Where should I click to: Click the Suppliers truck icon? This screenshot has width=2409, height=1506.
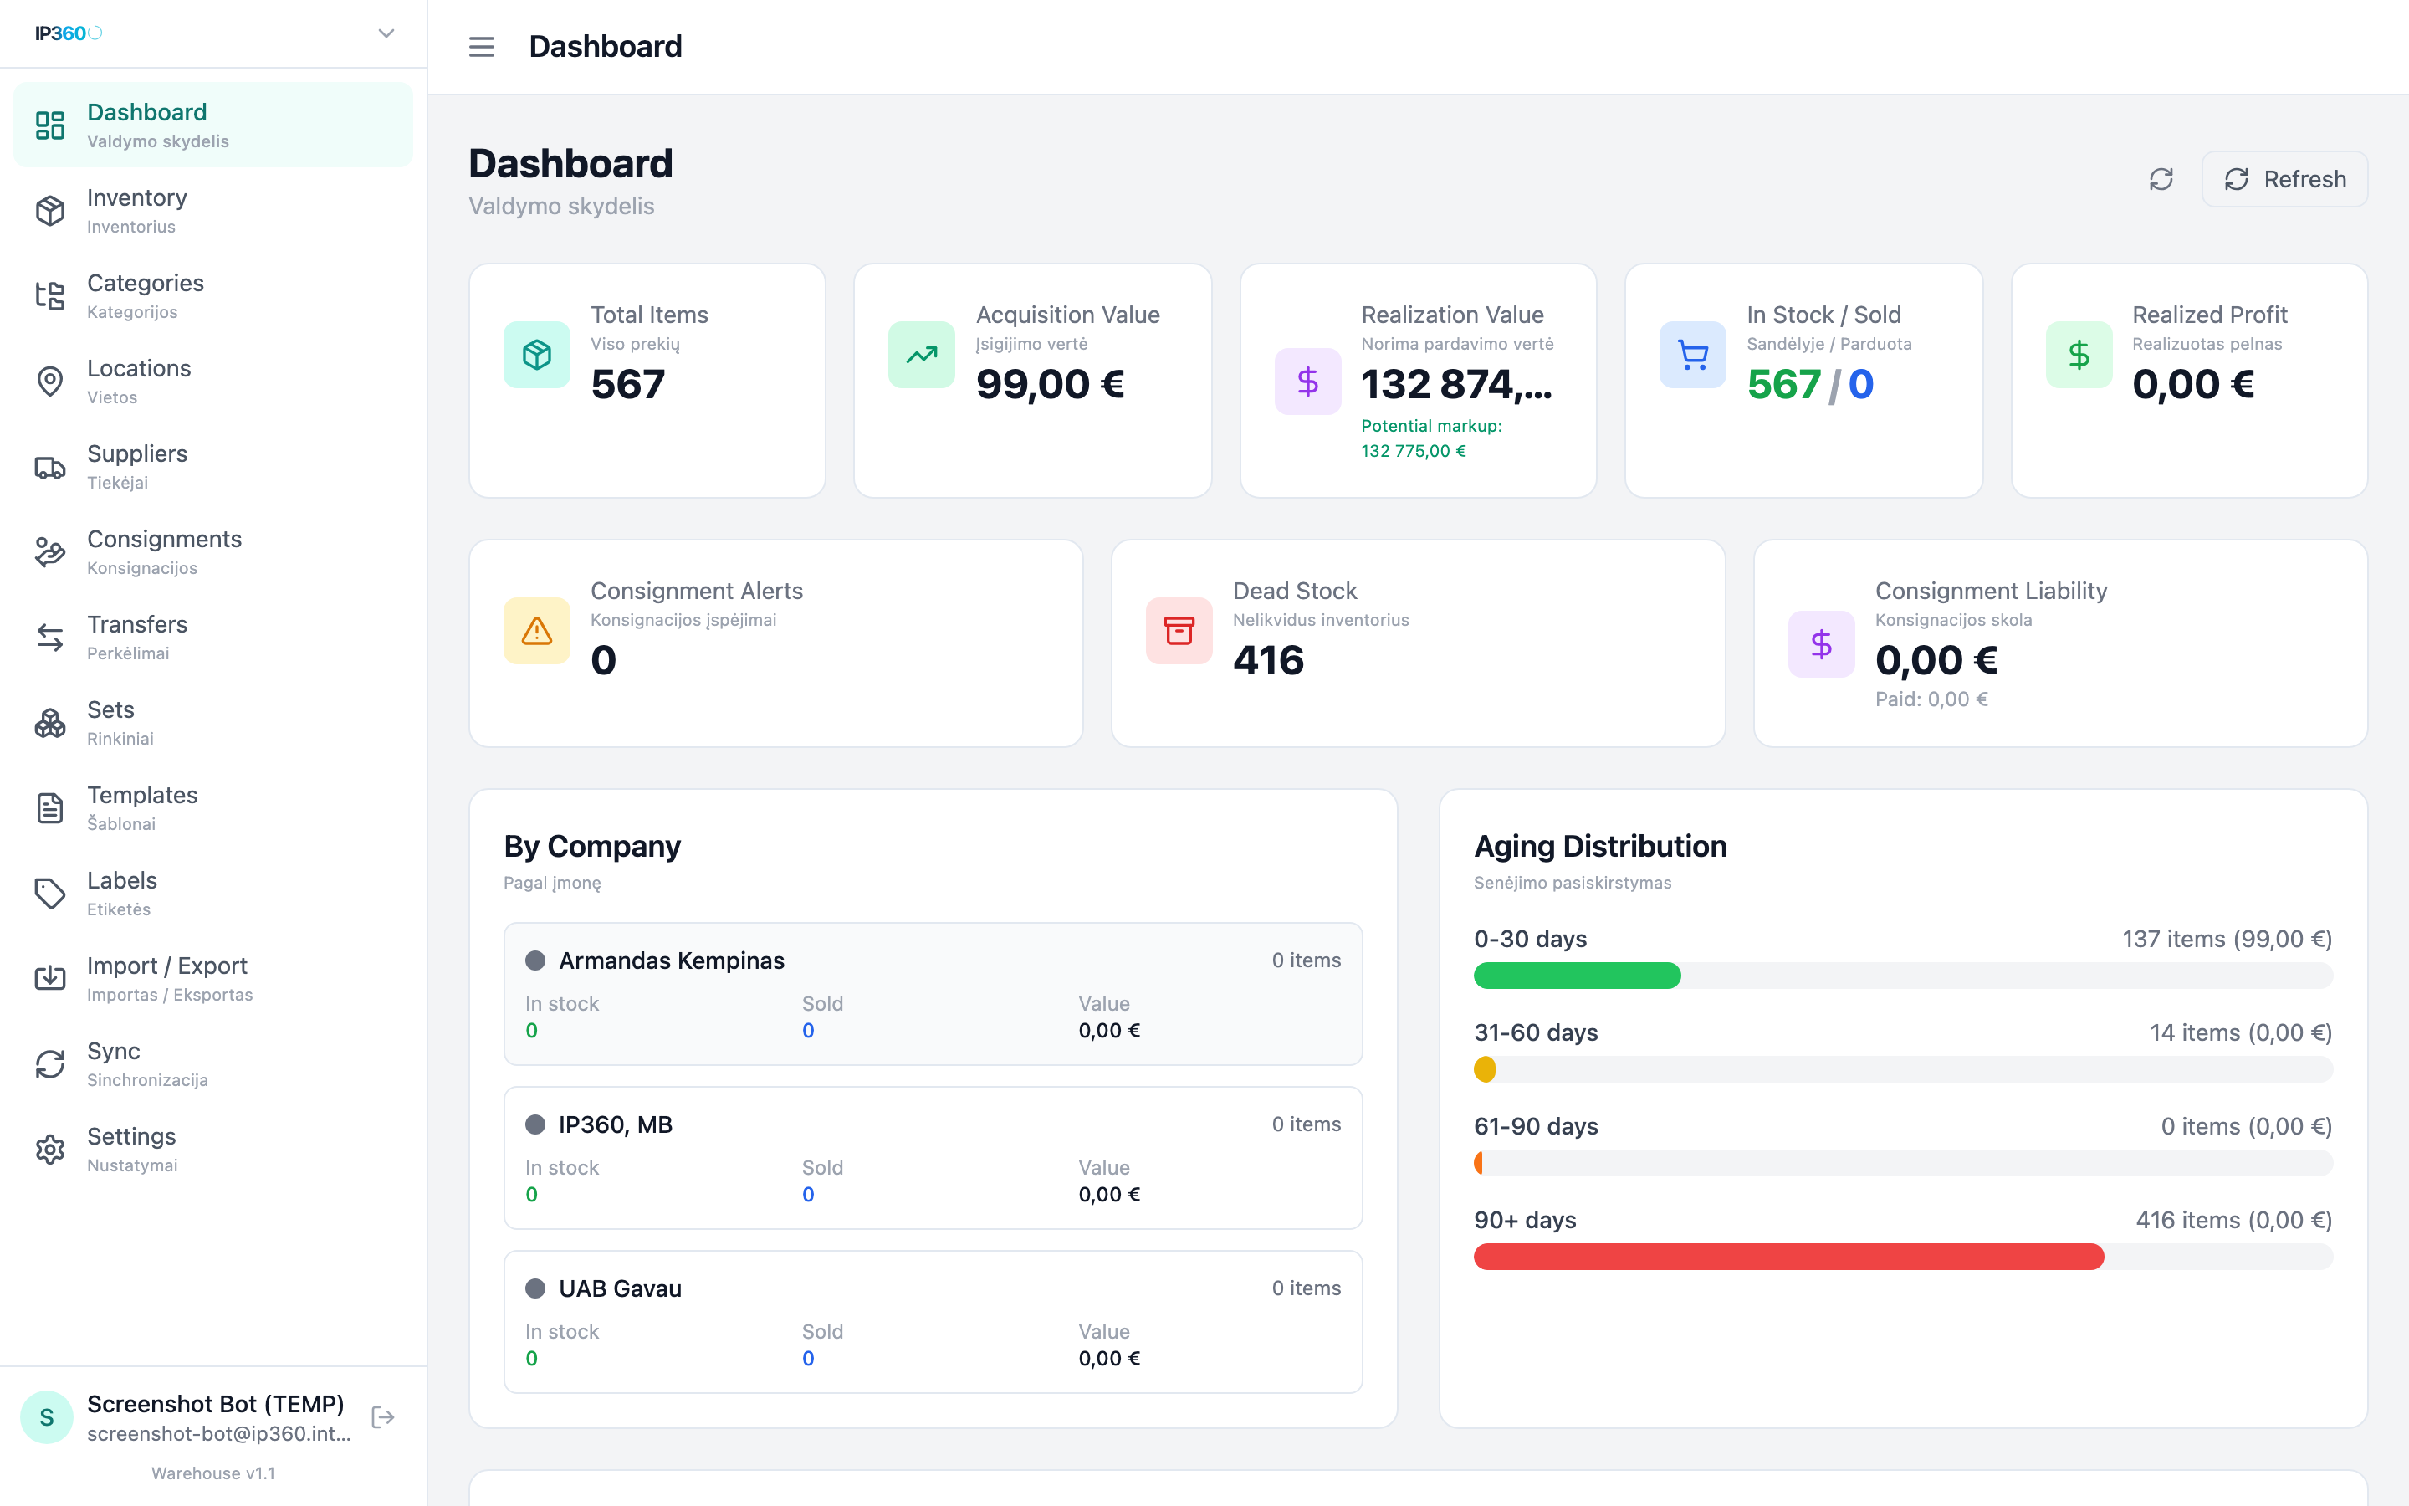coord(50,467)
